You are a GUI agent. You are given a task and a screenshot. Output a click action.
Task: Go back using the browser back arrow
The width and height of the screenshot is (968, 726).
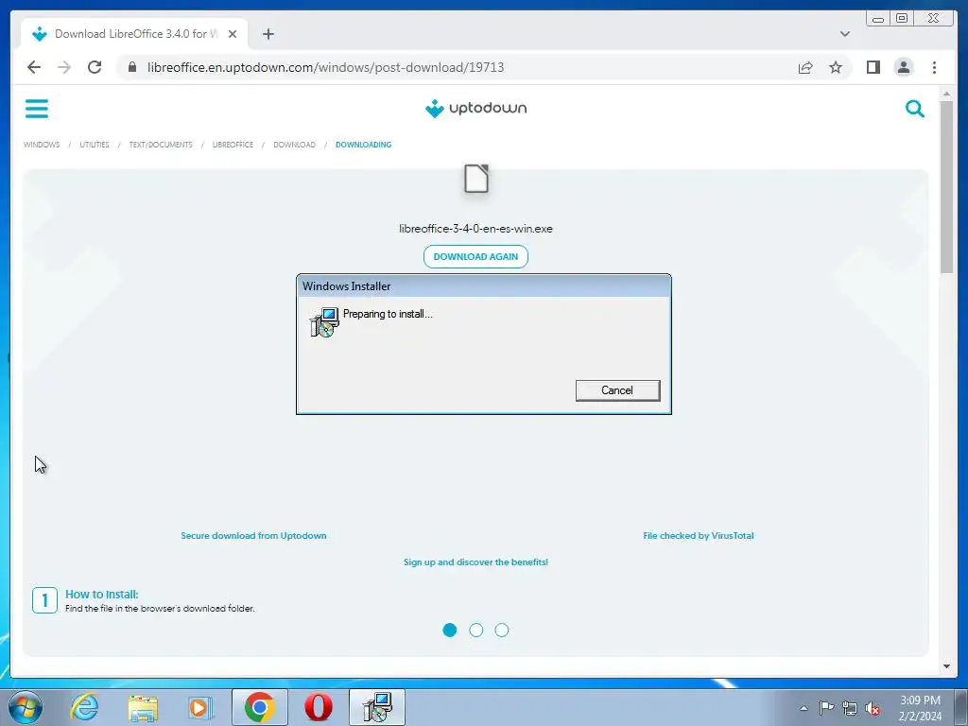34,67
